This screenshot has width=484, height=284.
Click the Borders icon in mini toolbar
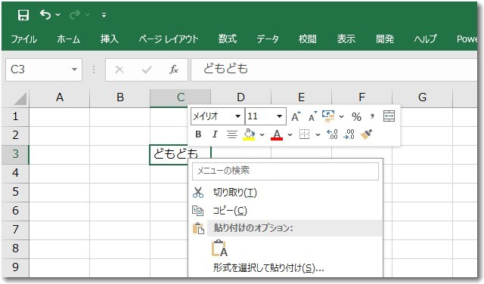point(304,134)
